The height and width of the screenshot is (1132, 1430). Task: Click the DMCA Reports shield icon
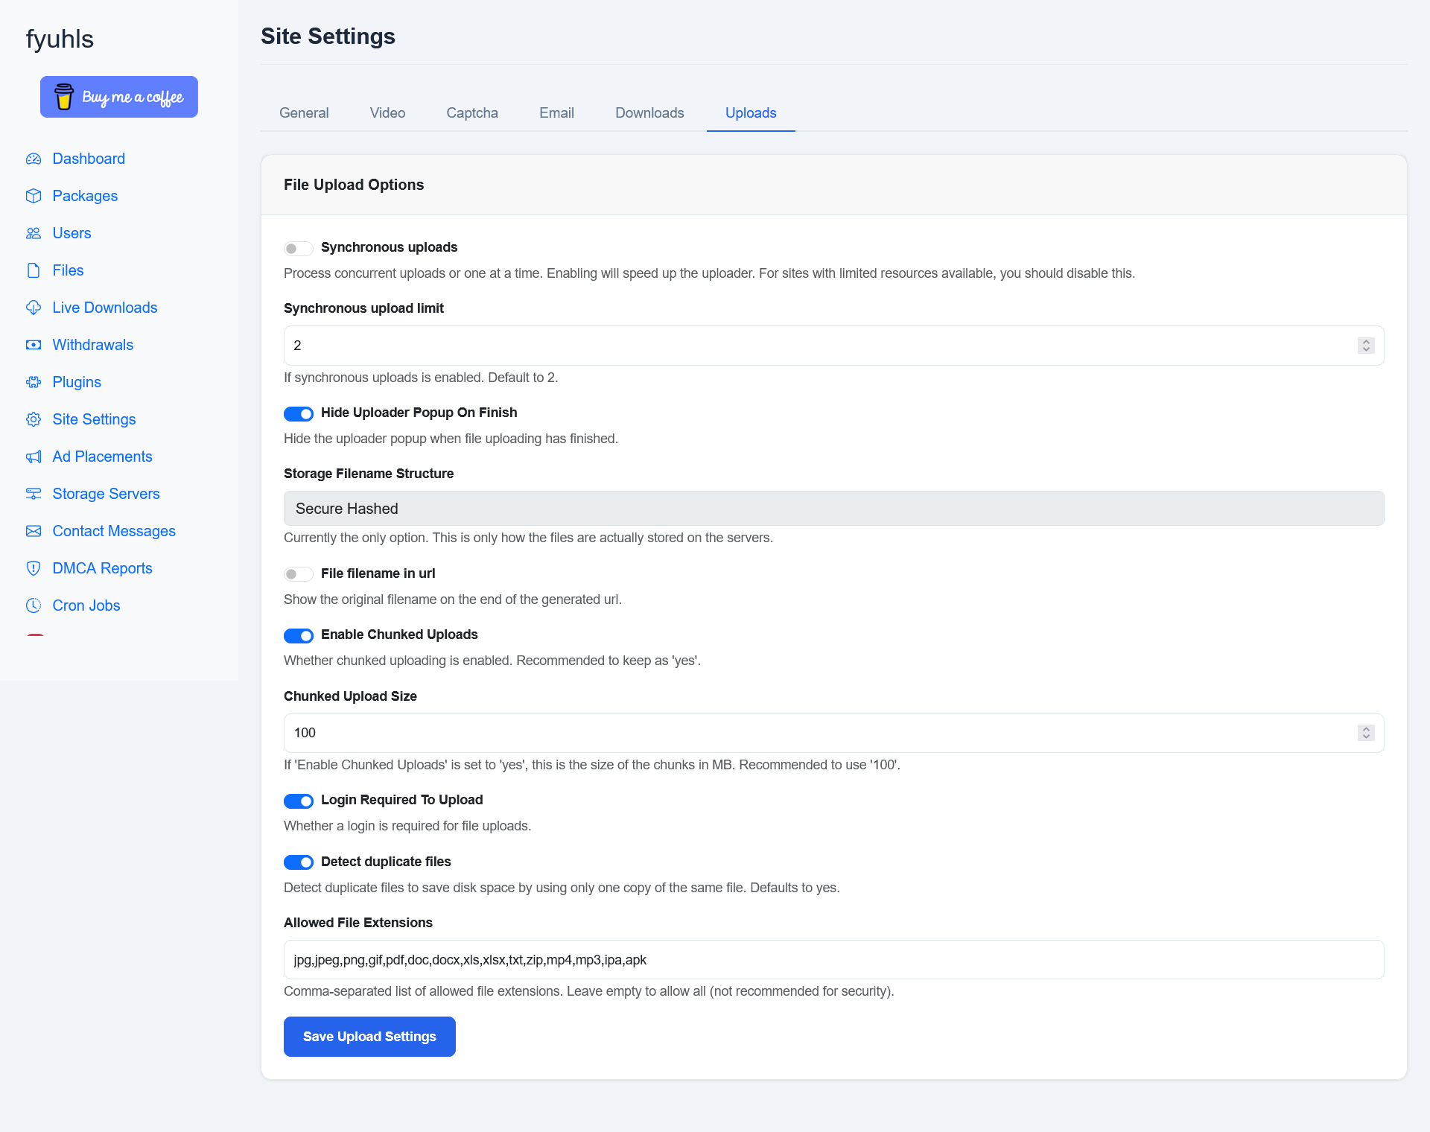(x=34, y=568)
